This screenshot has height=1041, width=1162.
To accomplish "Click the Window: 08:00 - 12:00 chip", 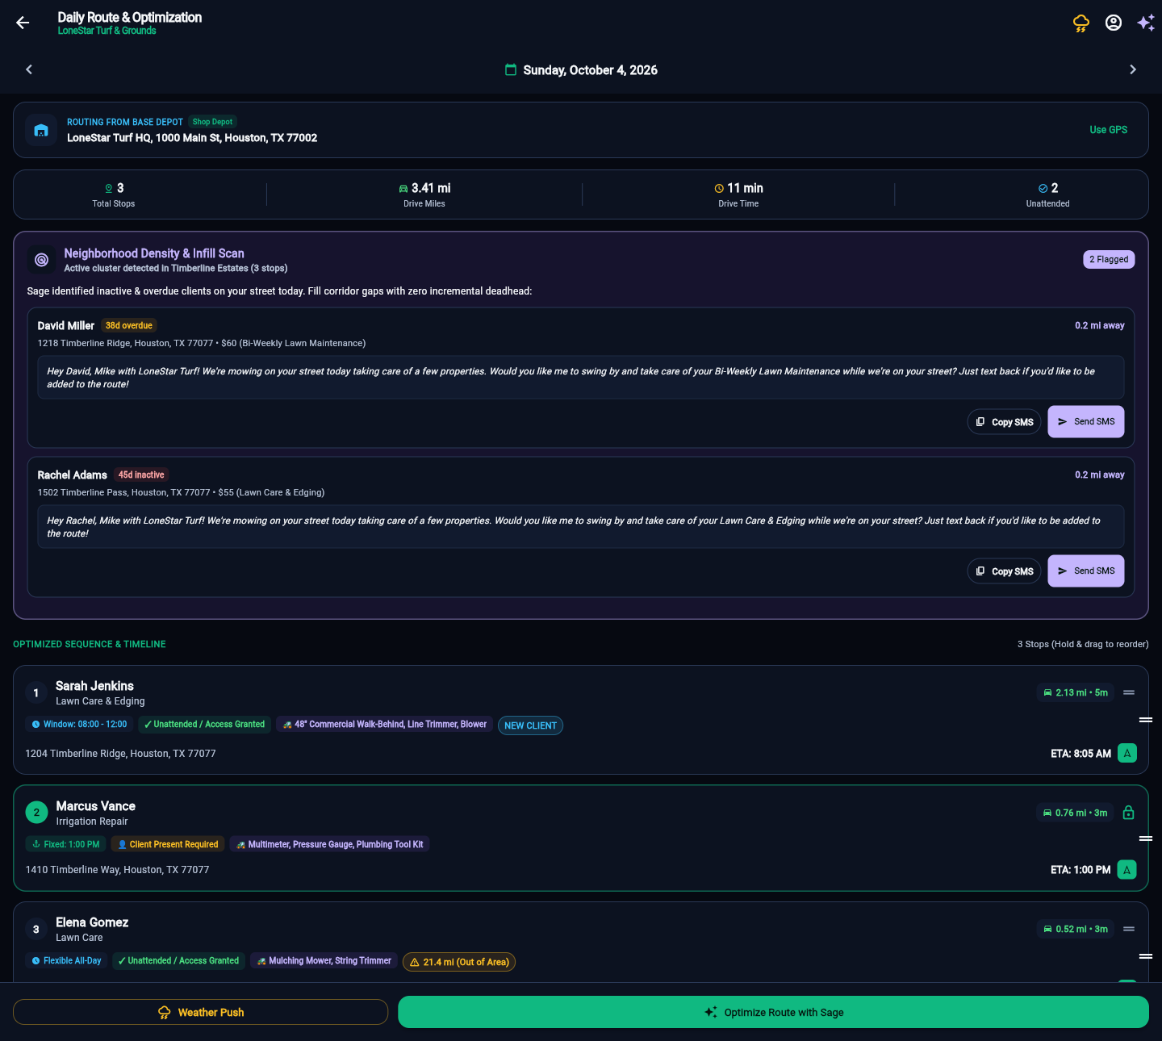I will click(79, 724).
